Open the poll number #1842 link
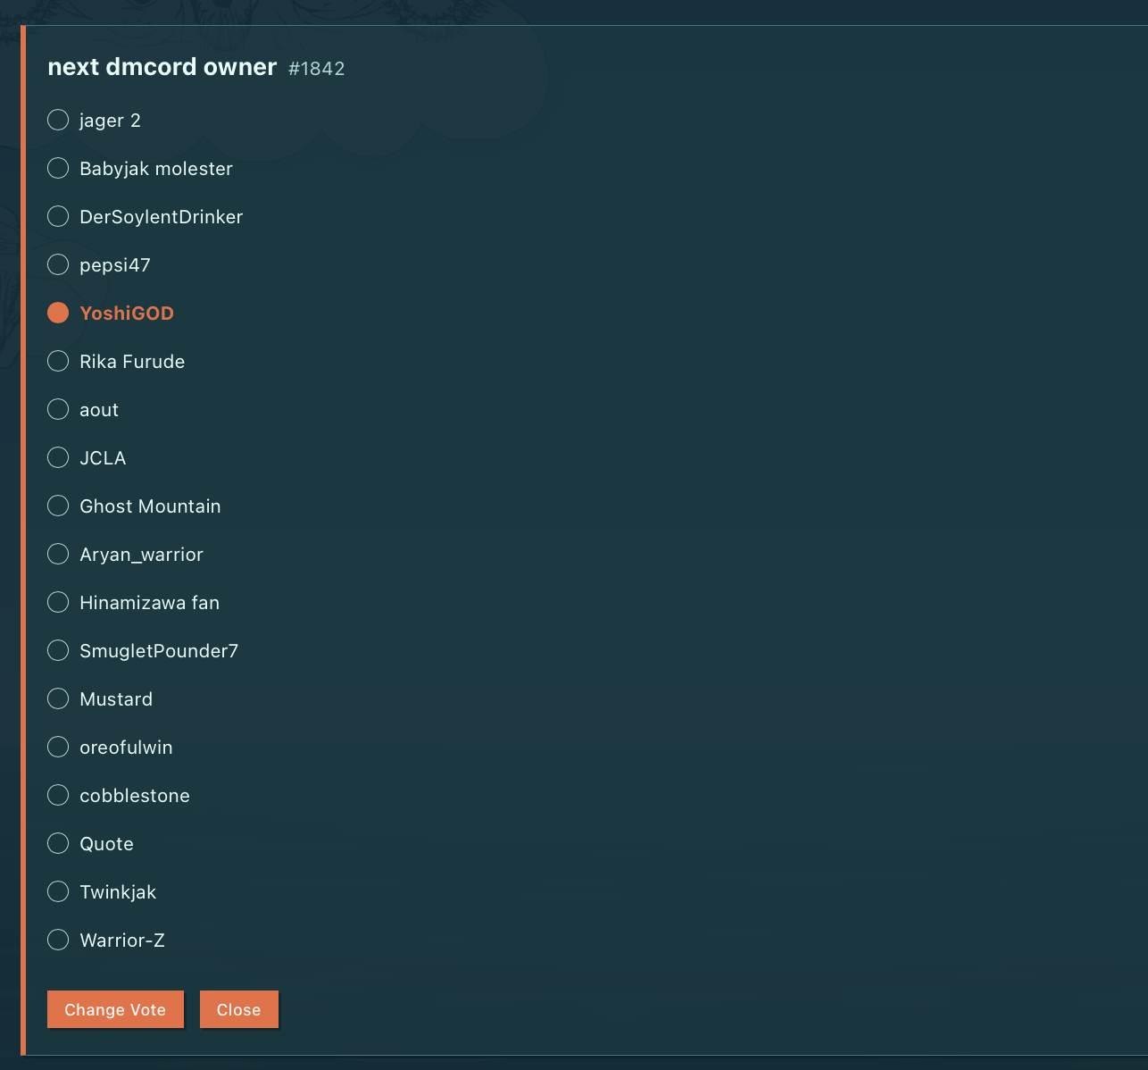The image size is (1148, 1070). (316, 69)
